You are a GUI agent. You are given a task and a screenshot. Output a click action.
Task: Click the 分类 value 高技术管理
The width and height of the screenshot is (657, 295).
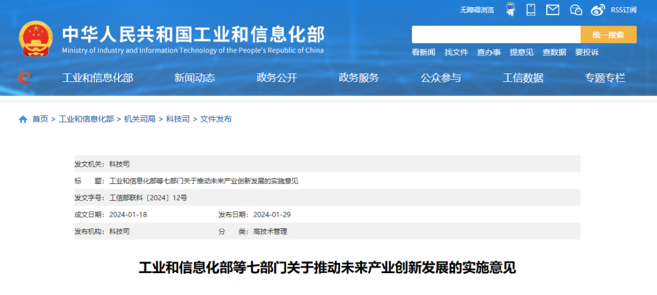[270, 231]
